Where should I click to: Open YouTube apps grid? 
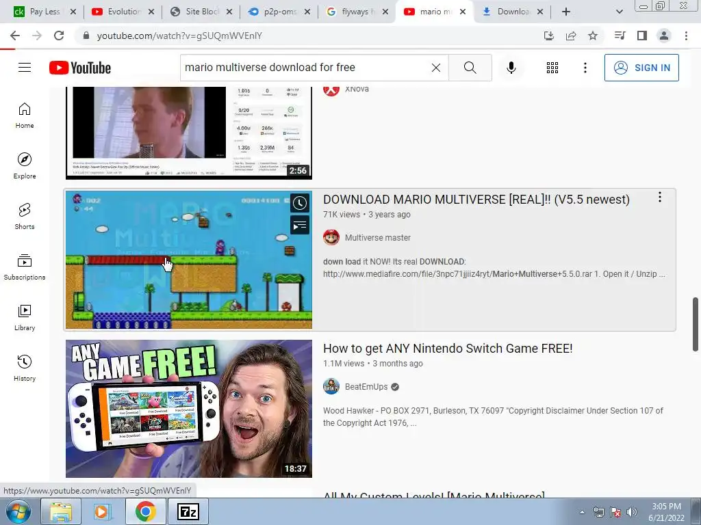click(552, 68)
